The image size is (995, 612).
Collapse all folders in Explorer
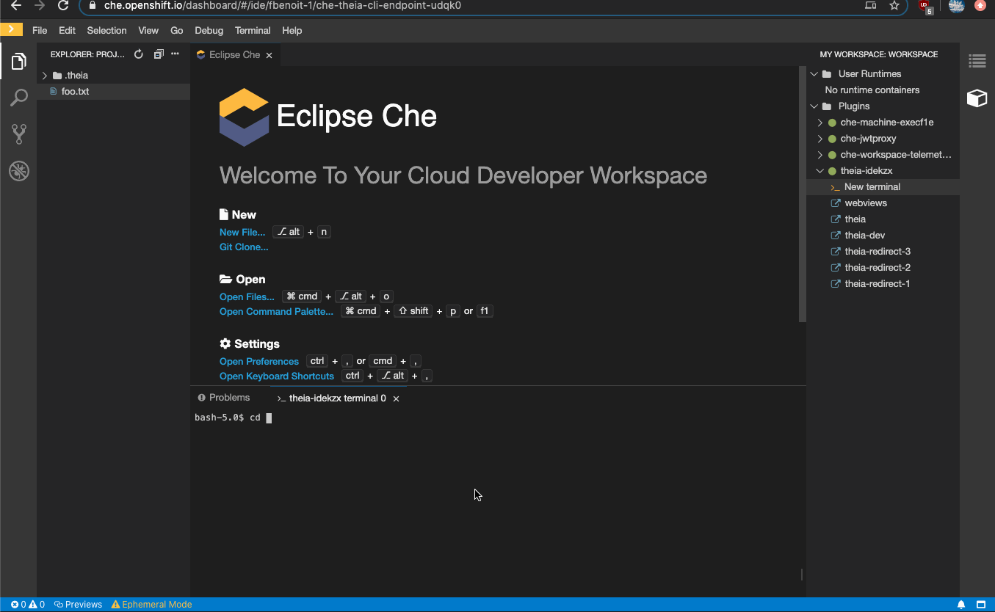[x=159, y=54]
